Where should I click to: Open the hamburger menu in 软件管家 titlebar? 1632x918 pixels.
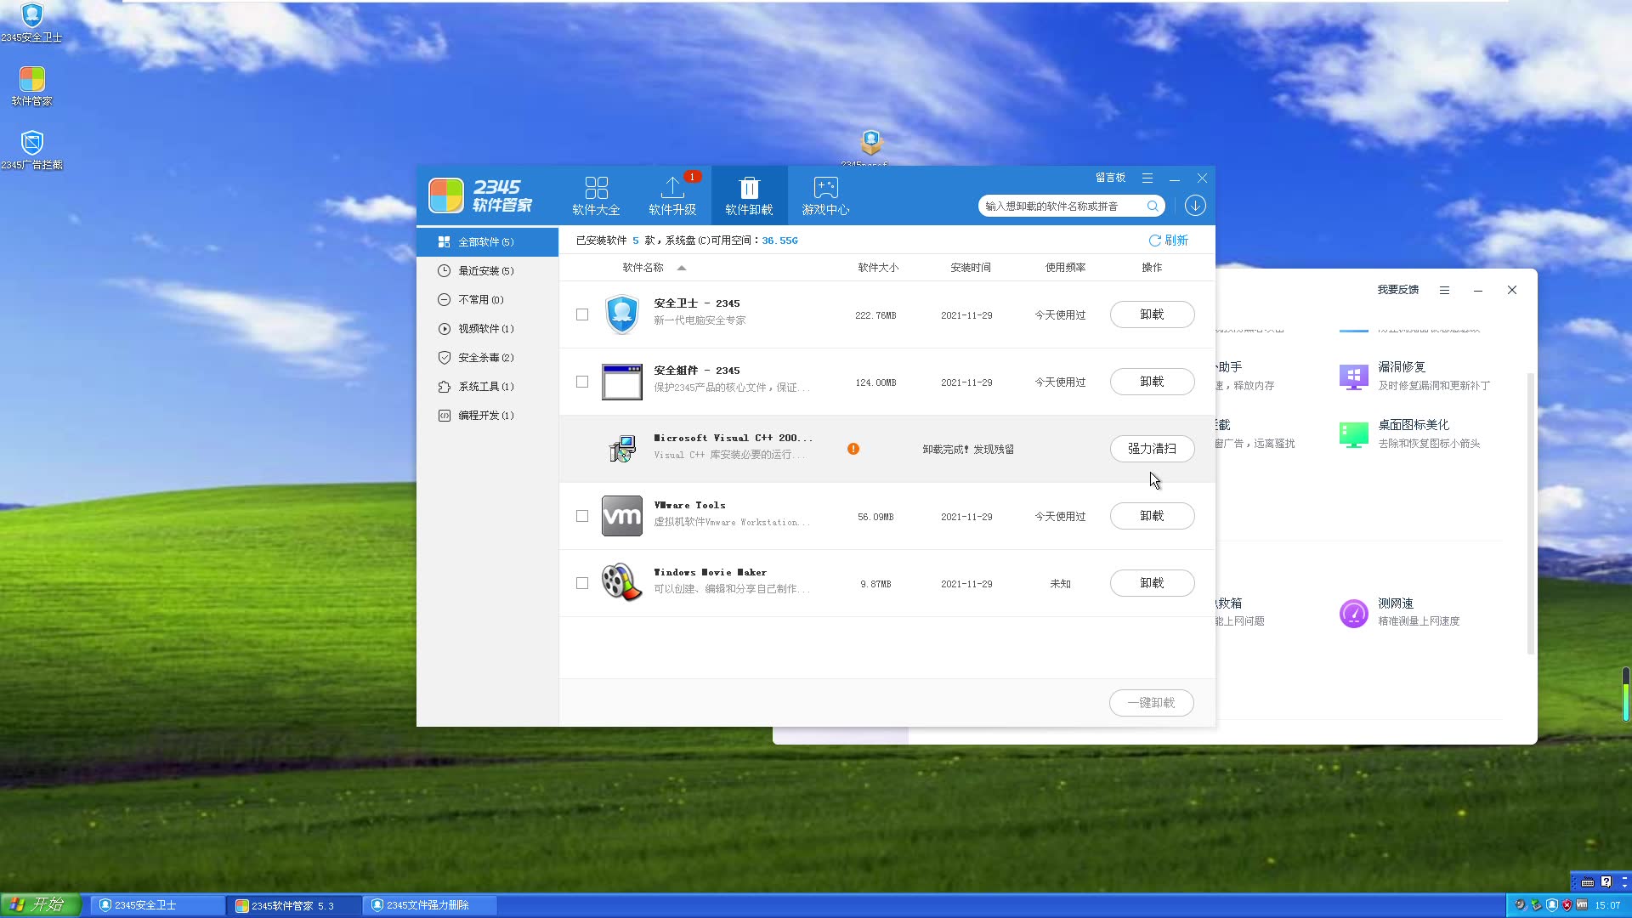click(1147, 178)
